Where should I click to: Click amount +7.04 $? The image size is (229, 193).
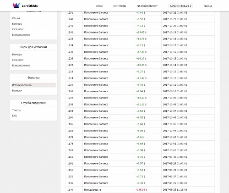click(x=141, y=91)
